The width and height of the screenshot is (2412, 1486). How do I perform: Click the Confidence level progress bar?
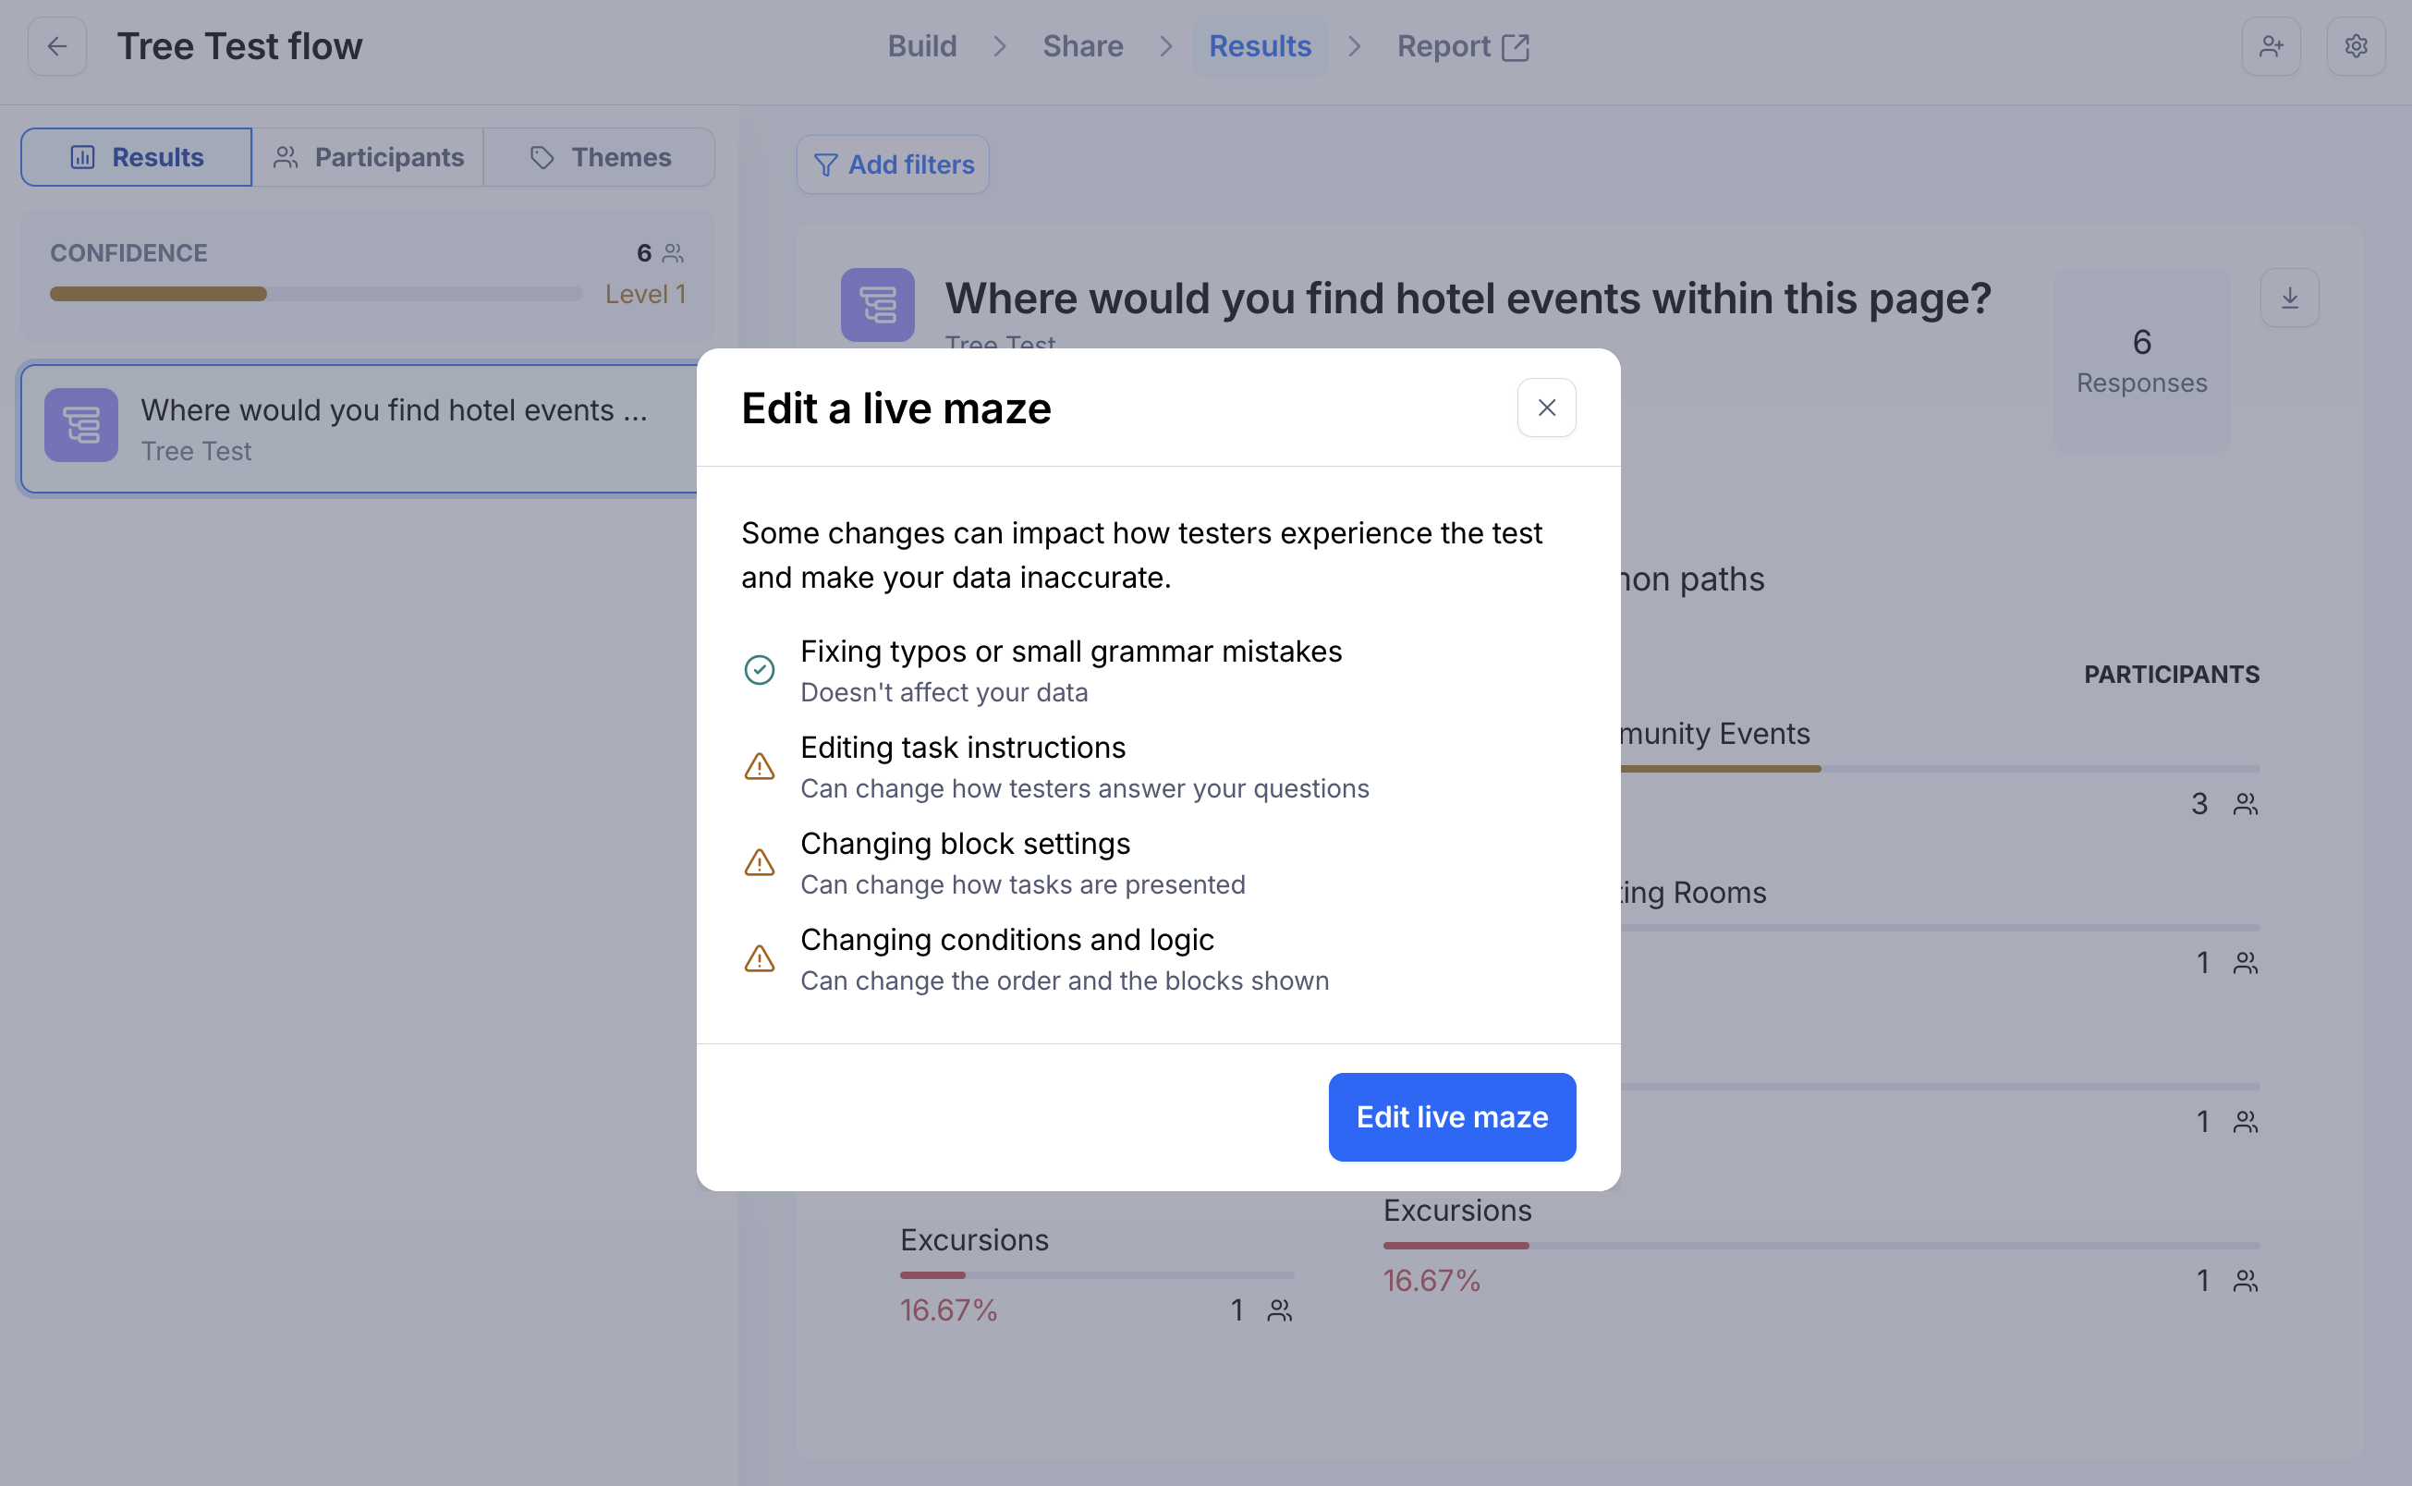click(x=315, y=294)
